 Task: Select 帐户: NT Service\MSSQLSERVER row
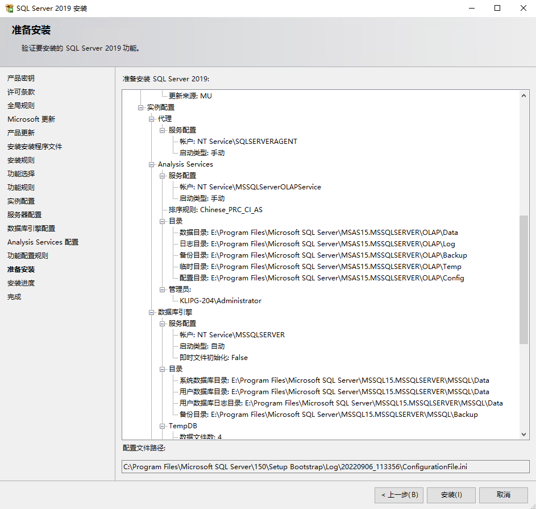click(x=232, y=335)
